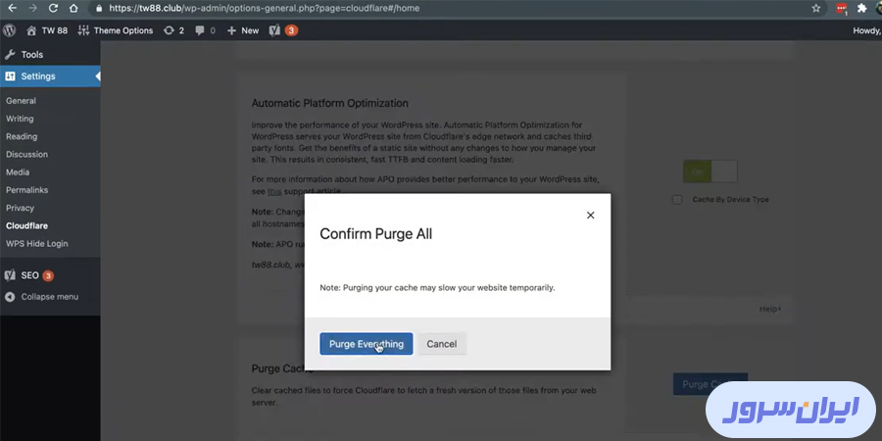Click the Howdy user account menu
The width and height of the screenshot is (882, 441).
point(867,30)
